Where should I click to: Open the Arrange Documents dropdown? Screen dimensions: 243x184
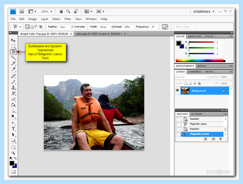point(88,11)
